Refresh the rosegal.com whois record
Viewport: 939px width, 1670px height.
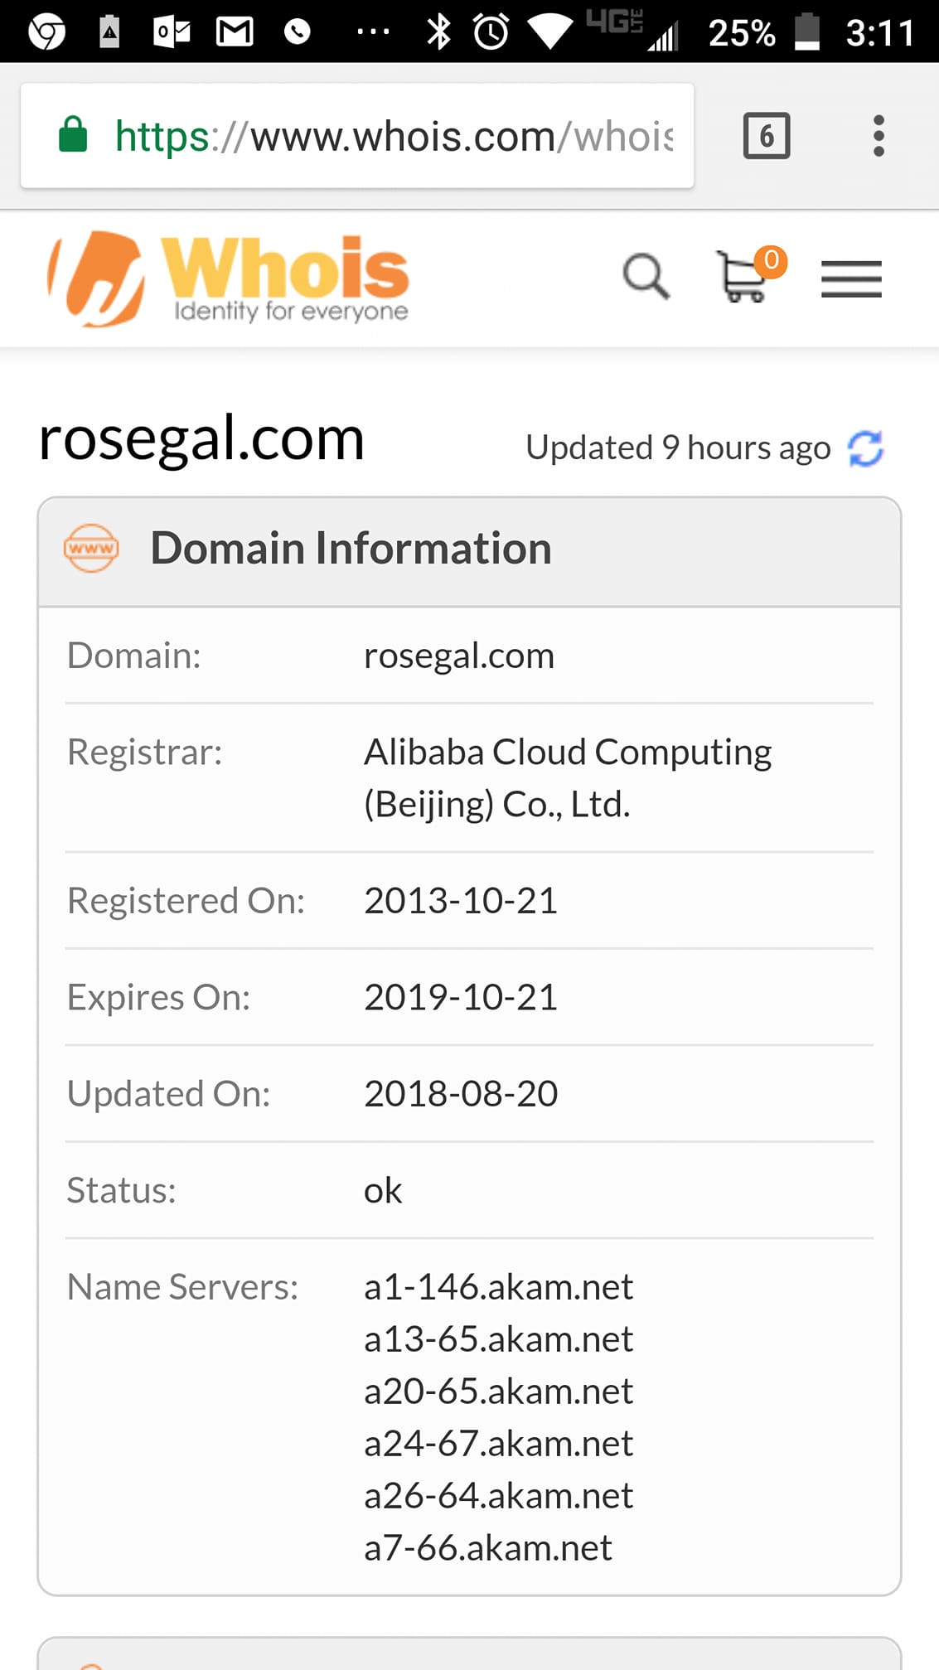click(866, 448)
